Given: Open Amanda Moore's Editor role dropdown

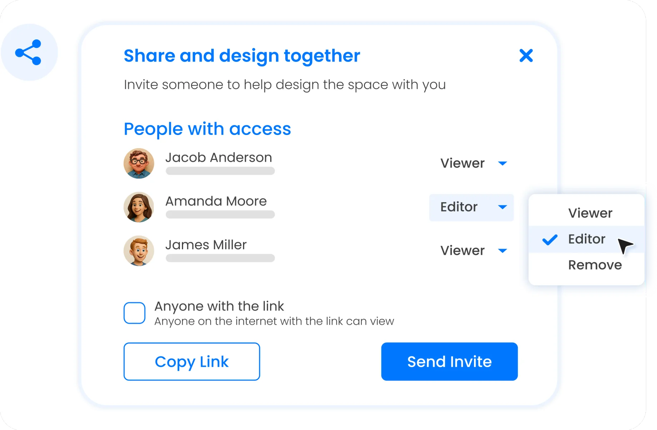Looking at the screenshot, I should coord(471,207).
